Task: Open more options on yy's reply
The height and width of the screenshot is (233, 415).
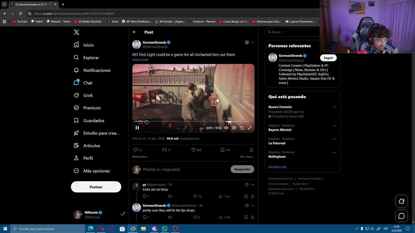Action: [x=253, y=185]
